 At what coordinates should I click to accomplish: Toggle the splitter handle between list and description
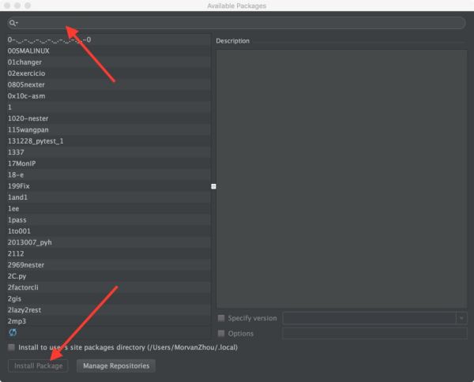click(213, 186)
